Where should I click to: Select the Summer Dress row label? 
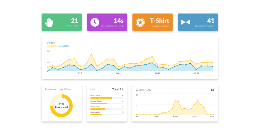pyautogui.click(x=96, y=101)
